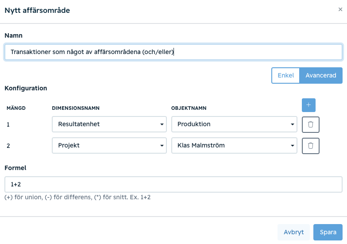Click the dropdown arrow beside Klas Malmström
The height and width of the screenshot is (244, 347).
pos(292,146)
